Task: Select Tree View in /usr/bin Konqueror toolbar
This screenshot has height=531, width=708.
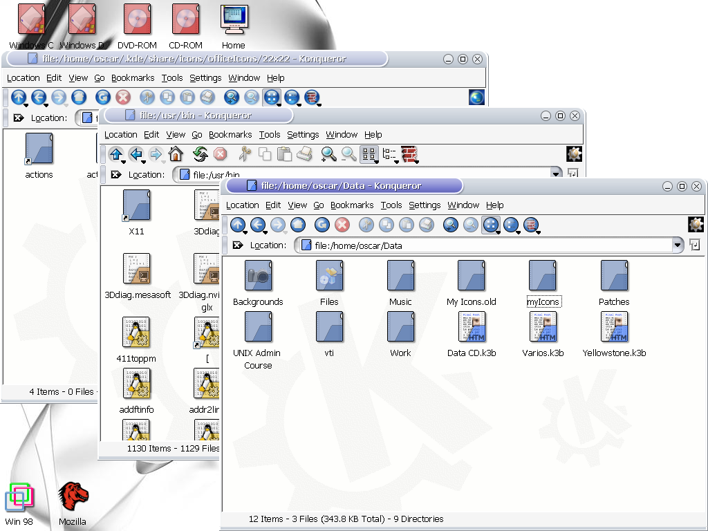Action: [x=389, y=154]
